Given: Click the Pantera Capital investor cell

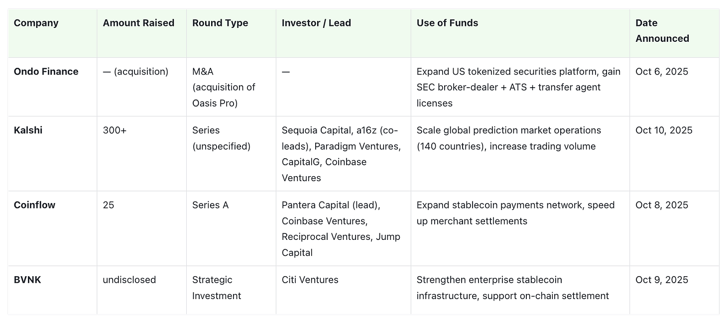Looking at the screenshot, I should pyautogui.click(x=344, y=228).
